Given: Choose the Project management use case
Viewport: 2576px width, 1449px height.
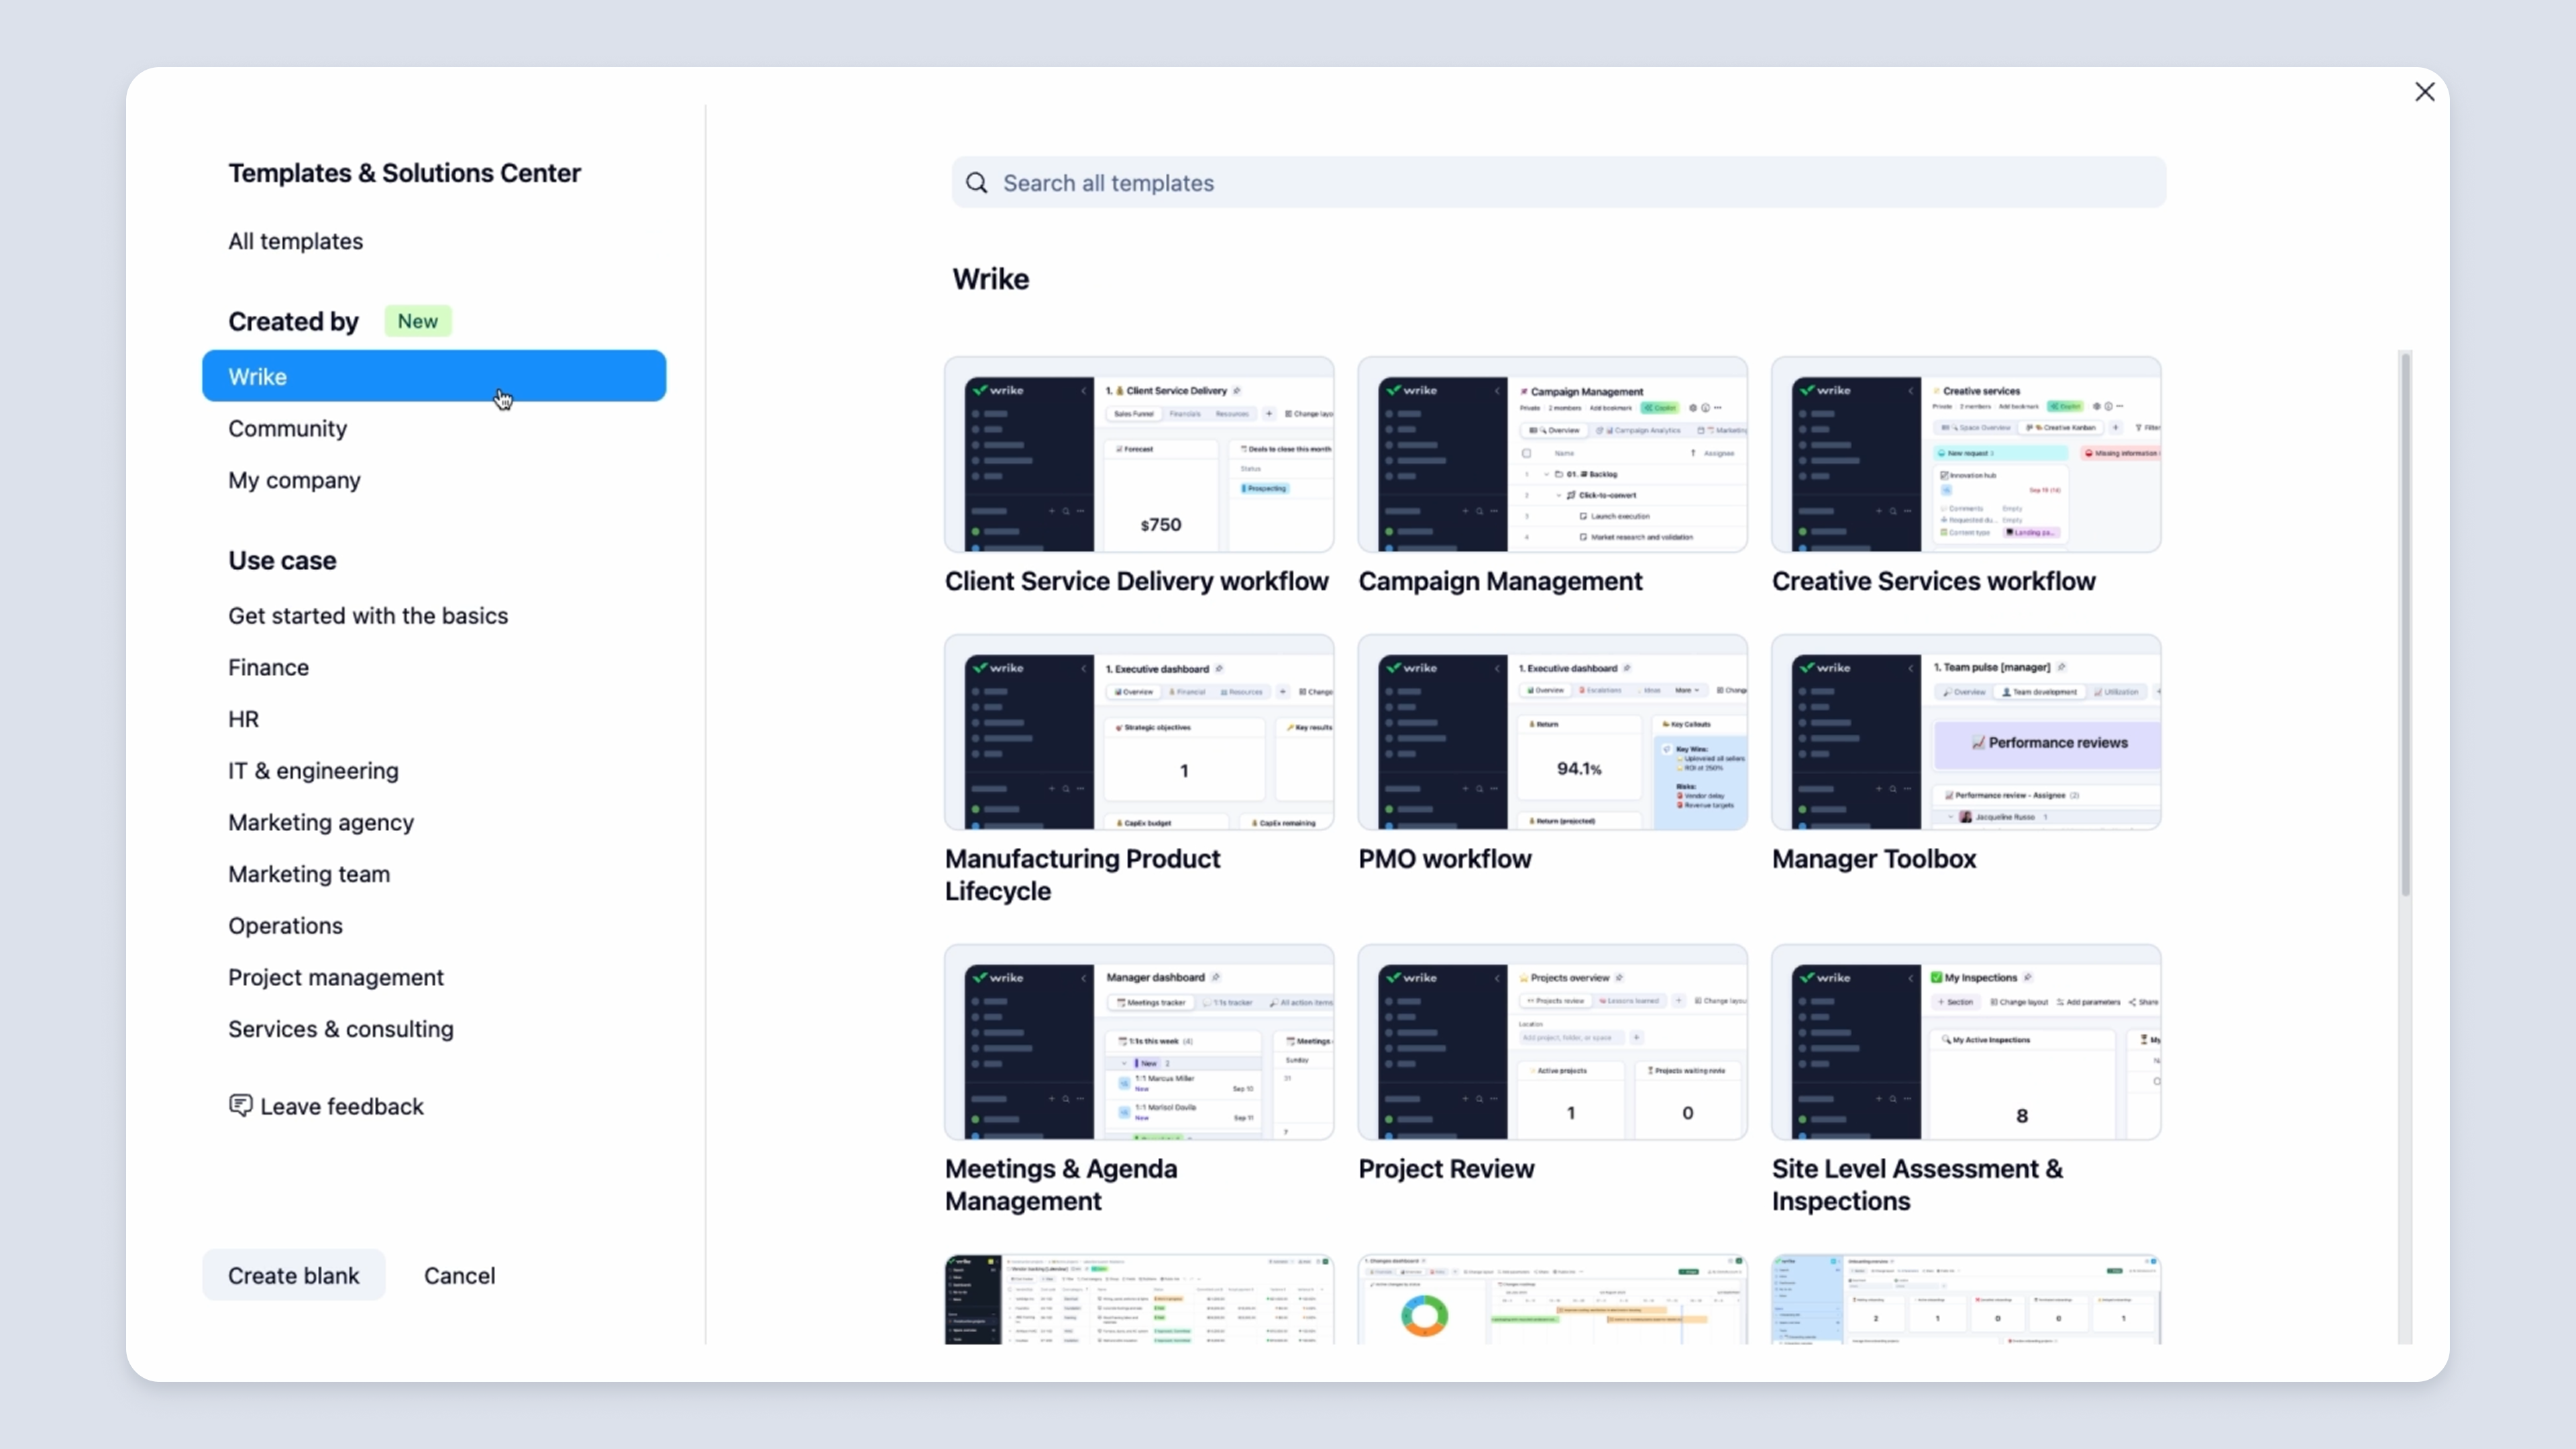Looking at the screenshot, I should coord(335,977).
